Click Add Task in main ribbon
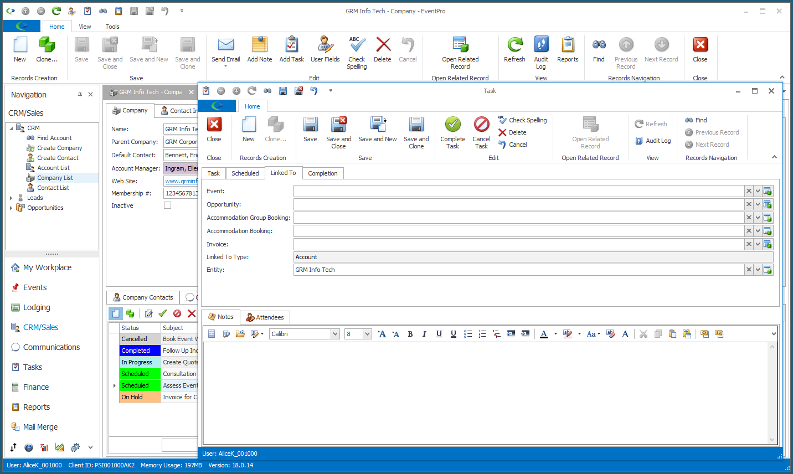793x474 pixels. point(291,50)
